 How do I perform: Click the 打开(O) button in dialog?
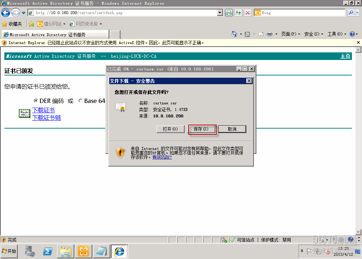pos(171,129)
